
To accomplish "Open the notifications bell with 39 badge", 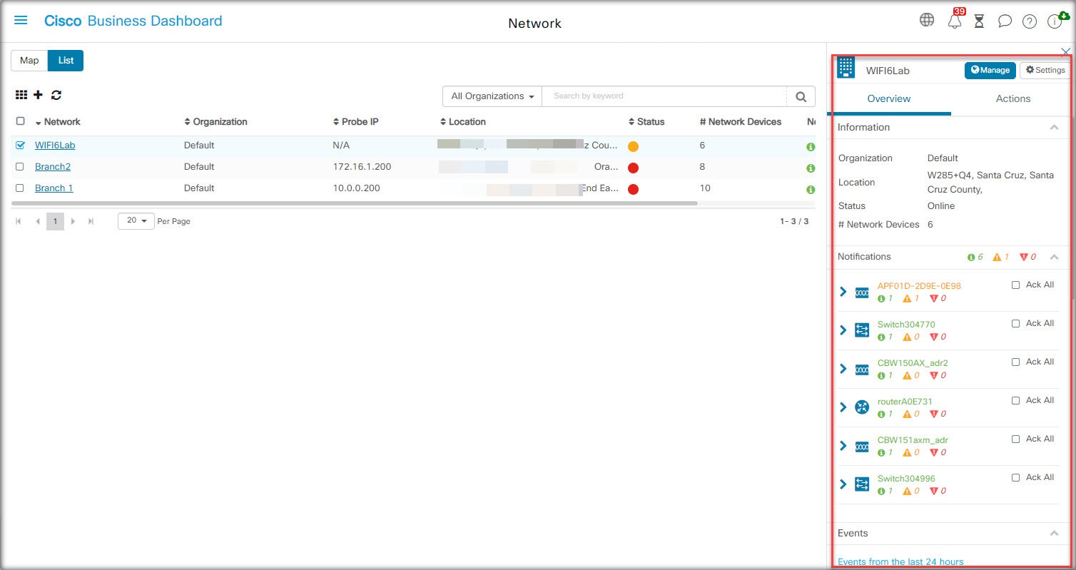I will (955, 21).
